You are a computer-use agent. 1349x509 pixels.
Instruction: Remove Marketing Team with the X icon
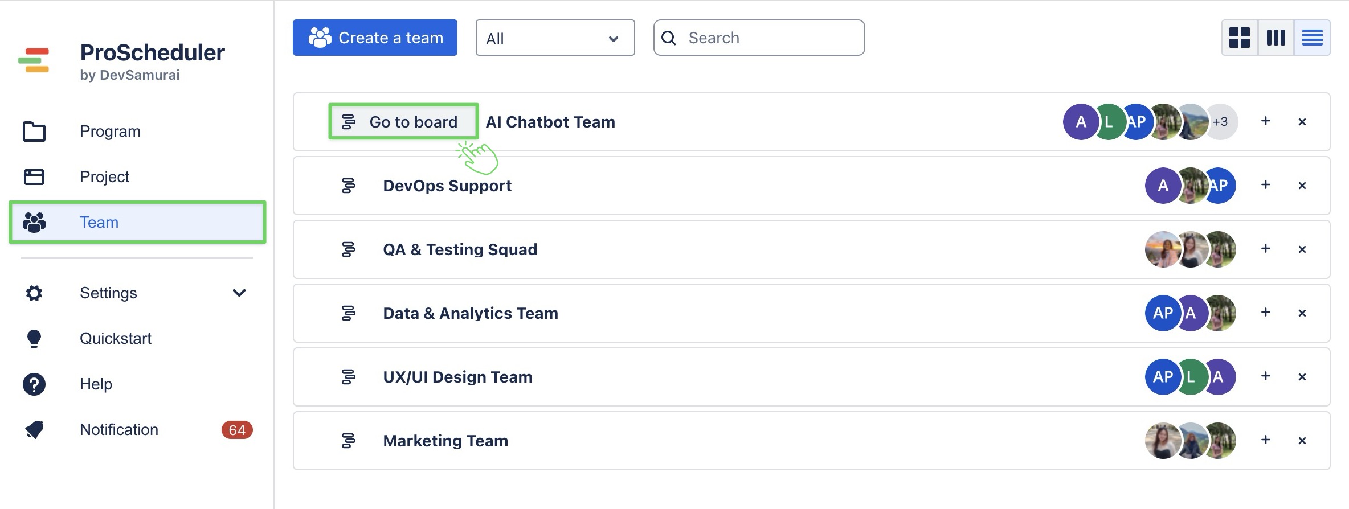click(1302, 440)
